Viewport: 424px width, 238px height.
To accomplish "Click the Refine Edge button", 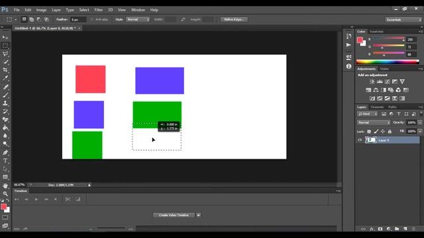I will coord(234,19).
